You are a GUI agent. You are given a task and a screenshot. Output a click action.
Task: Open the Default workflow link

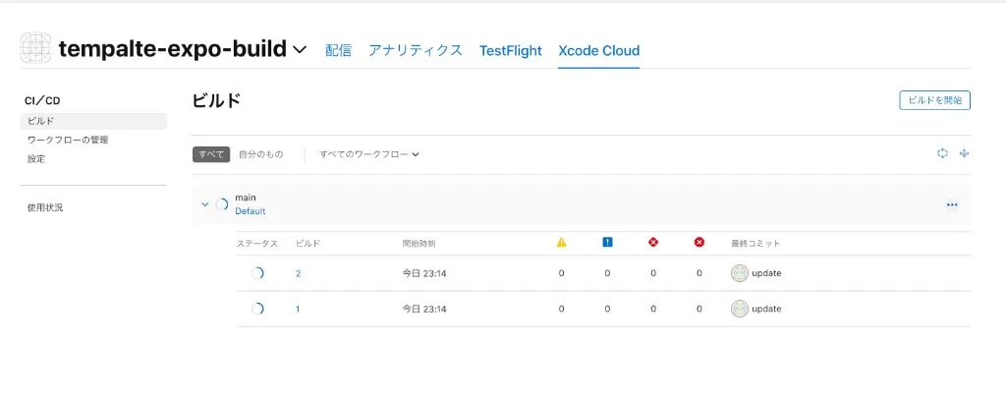pos(251,210)
